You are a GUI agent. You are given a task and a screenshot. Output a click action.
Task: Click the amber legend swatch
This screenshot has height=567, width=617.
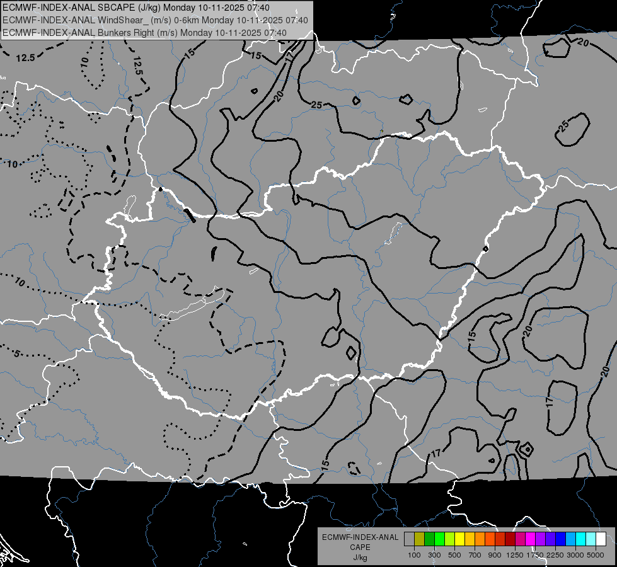[x=470, y=539]
